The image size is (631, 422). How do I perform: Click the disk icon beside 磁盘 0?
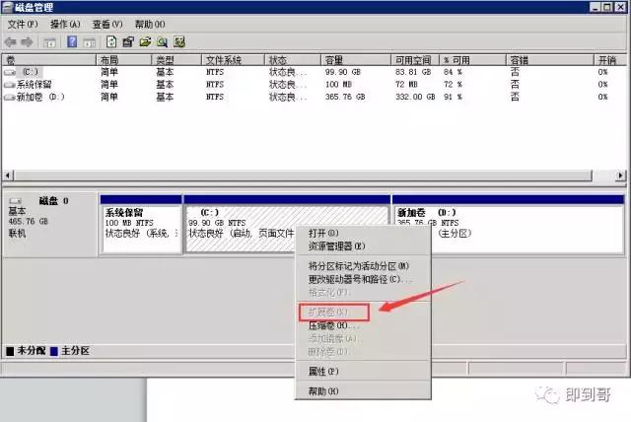pyautogui.click(x=16, y=201)
